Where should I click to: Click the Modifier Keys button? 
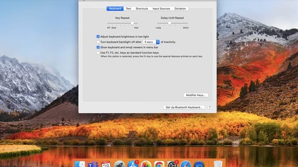pos(196,95)
